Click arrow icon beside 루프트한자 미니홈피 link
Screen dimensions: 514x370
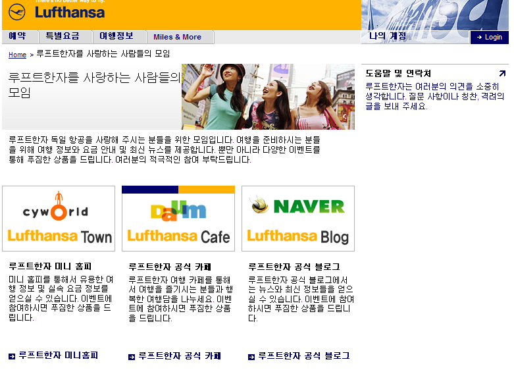12,357
